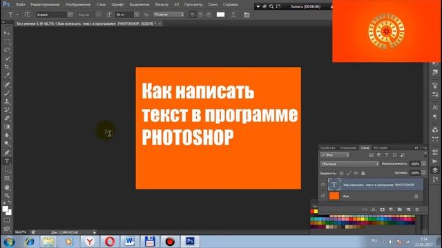Viewport: 442px width, 248px height.
Task: Open the layer blend mode dropdown
Action: tap(349, 164)
